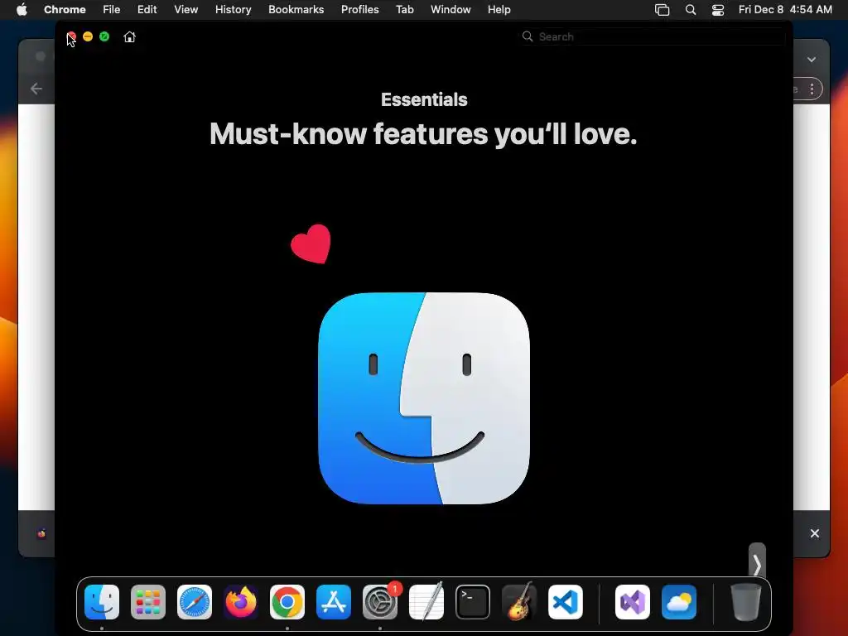
Task: Open the View menu
Action: 186,10
